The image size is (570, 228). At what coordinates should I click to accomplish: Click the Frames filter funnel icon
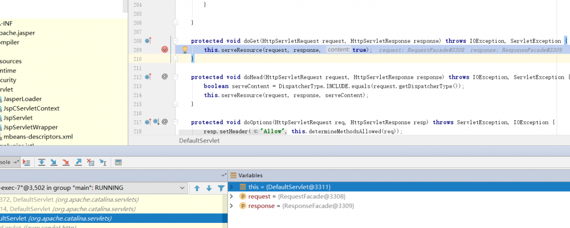(x=221, y=188)
